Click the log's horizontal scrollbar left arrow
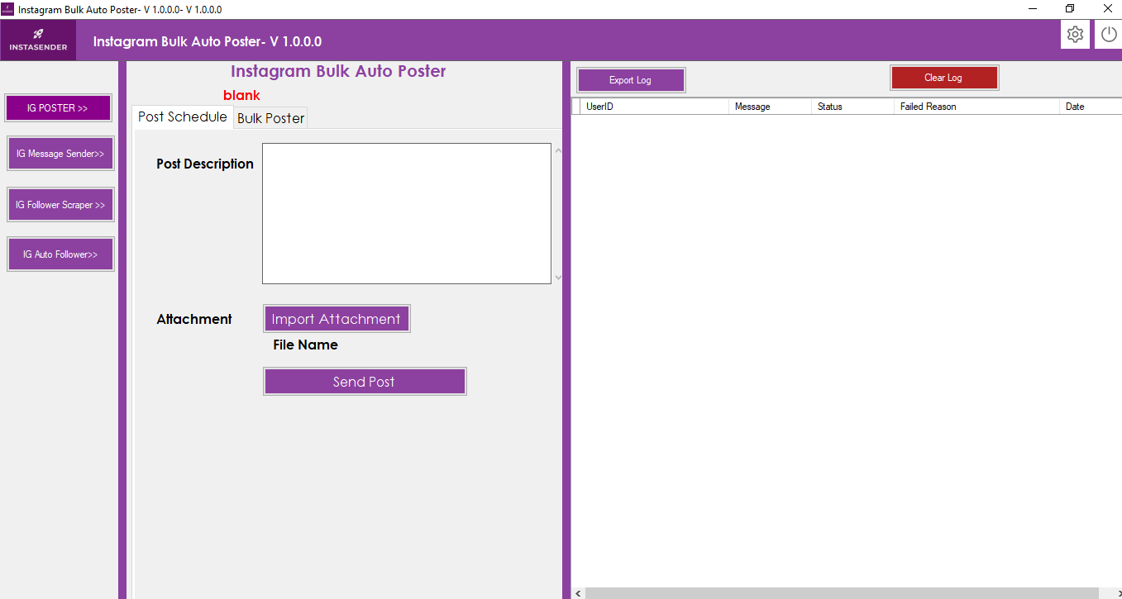 577,593
